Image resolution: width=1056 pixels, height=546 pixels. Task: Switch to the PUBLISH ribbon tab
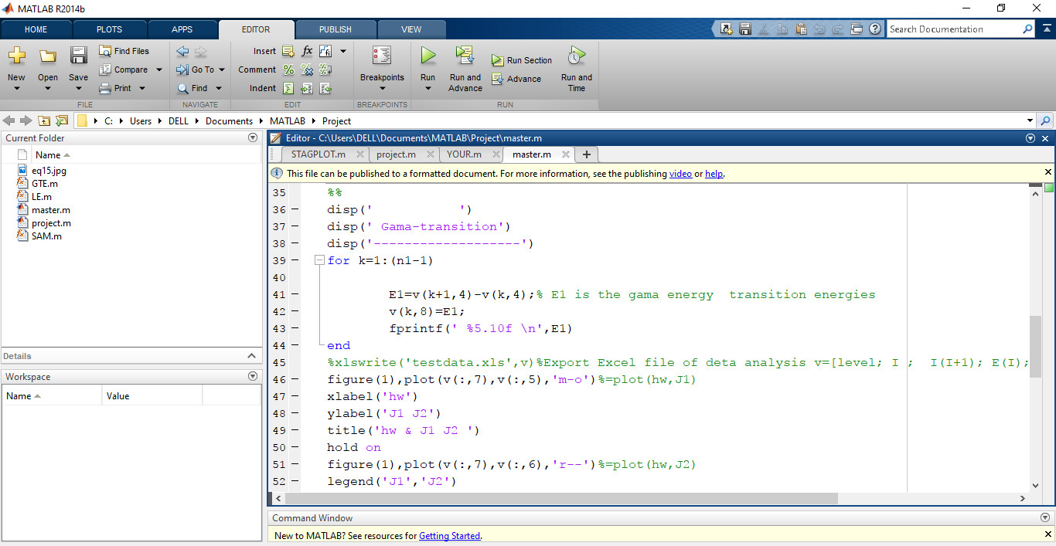pyautogui.click(x=336, y=29)
